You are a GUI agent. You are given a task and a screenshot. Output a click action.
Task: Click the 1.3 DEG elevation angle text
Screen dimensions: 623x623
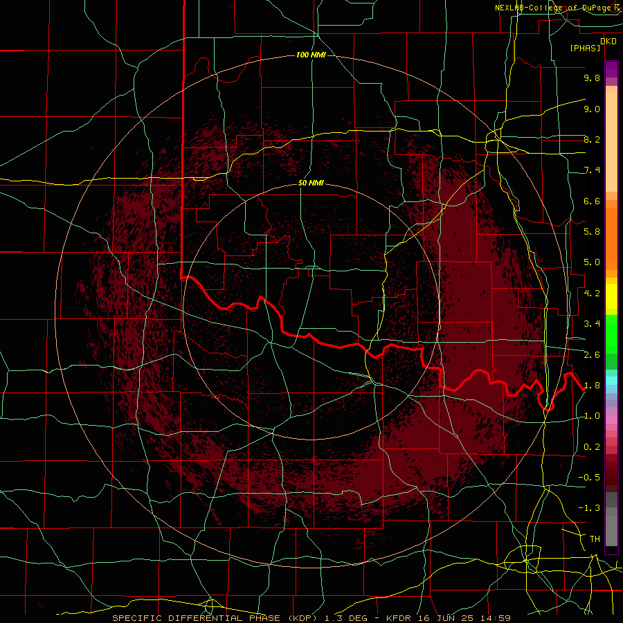point(347,618)
